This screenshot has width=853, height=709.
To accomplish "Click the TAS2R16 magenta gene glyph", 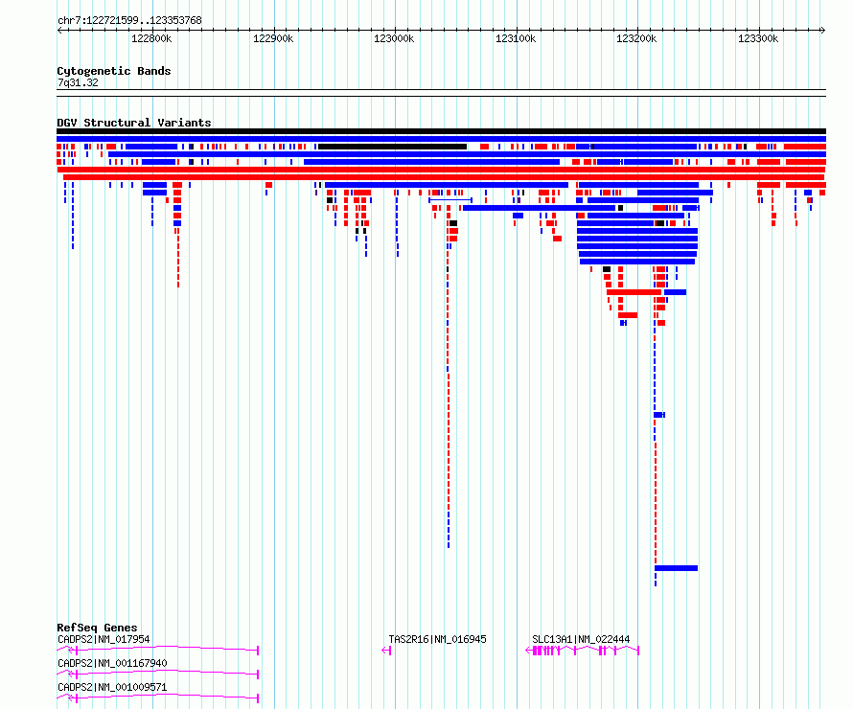I will pos(387,651).
